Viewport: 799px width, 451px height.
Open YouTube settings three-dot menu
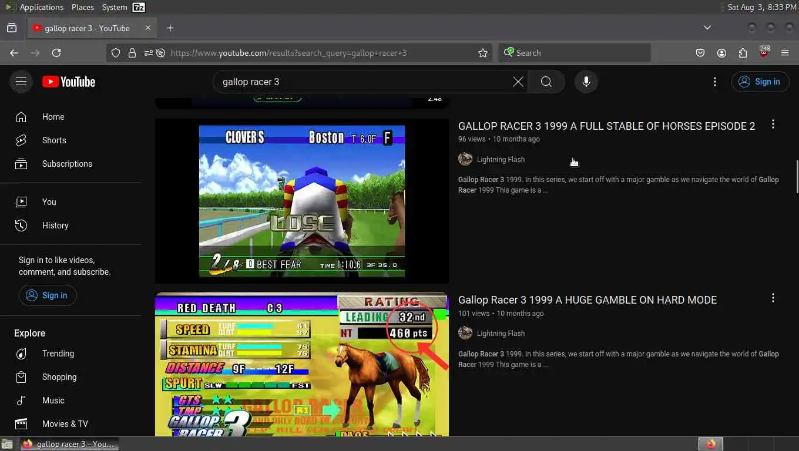pyautogui.click(x=715, y=82)
